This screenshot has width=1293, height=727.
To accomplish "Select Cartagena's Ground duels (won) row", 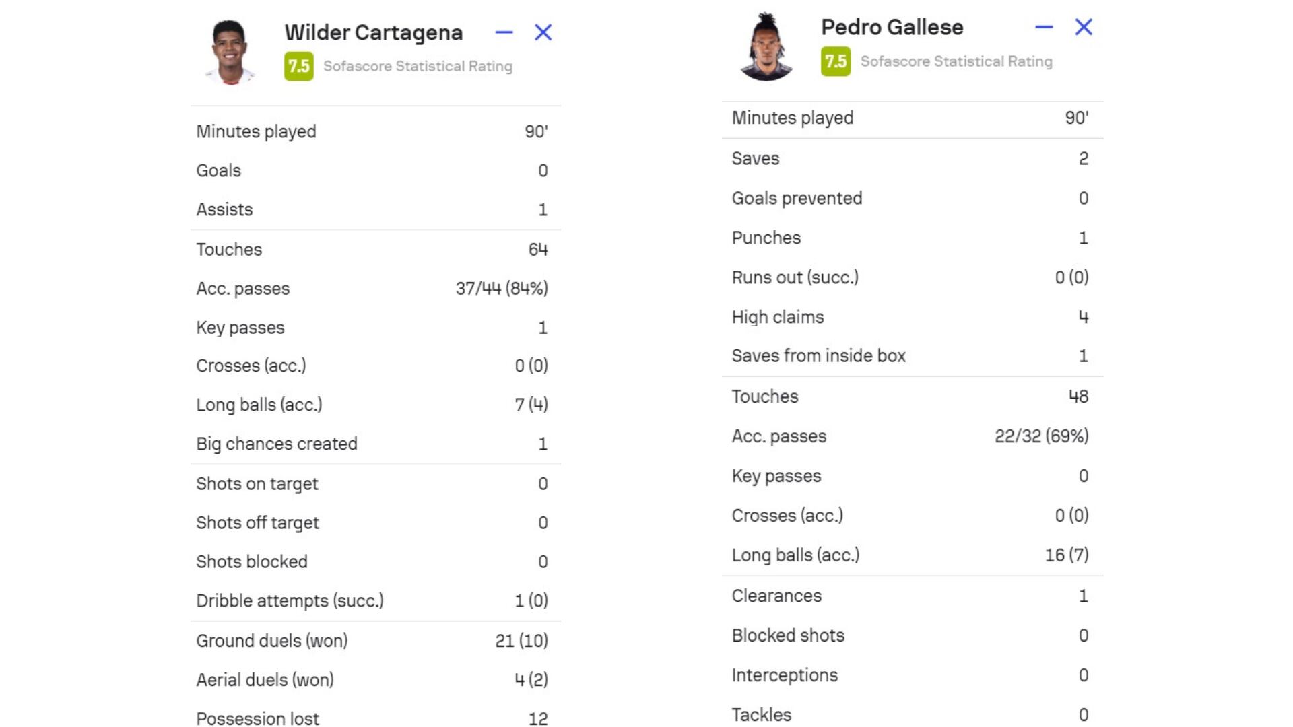I will click(372, 641).
